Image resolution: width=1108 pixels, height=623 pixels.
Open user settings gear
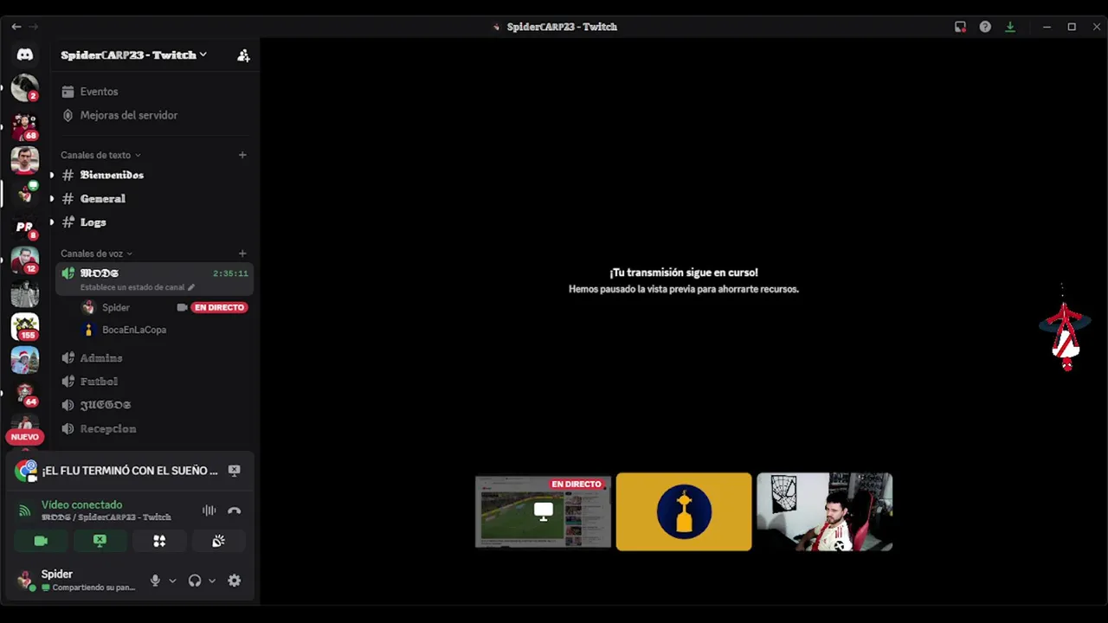234,581
